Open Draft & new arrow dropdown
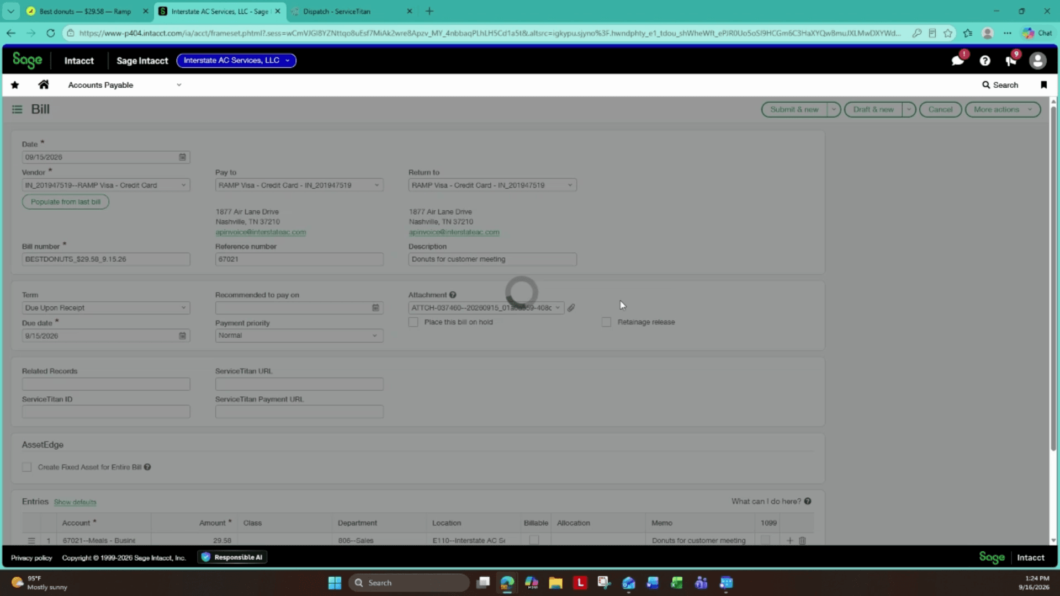 909,109
